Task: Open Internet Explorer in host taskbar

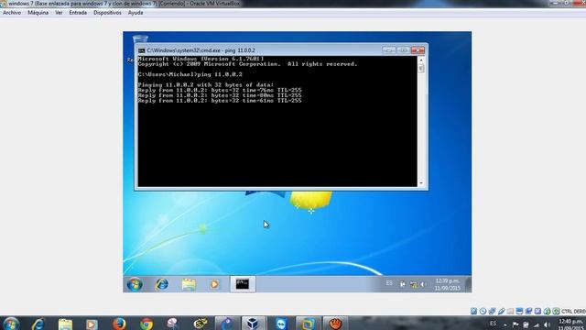Action: pos(38,324)
